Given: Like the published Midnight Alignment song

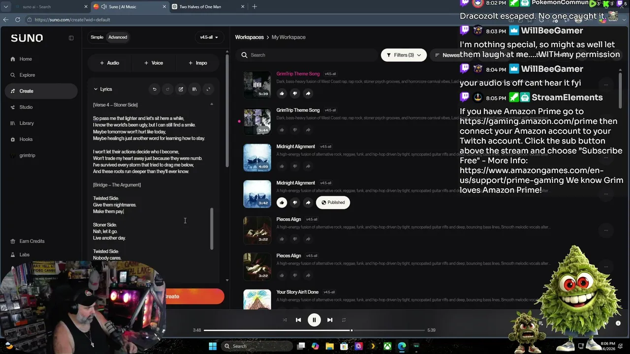Looking at the screenshot, I should click(282, 202).
